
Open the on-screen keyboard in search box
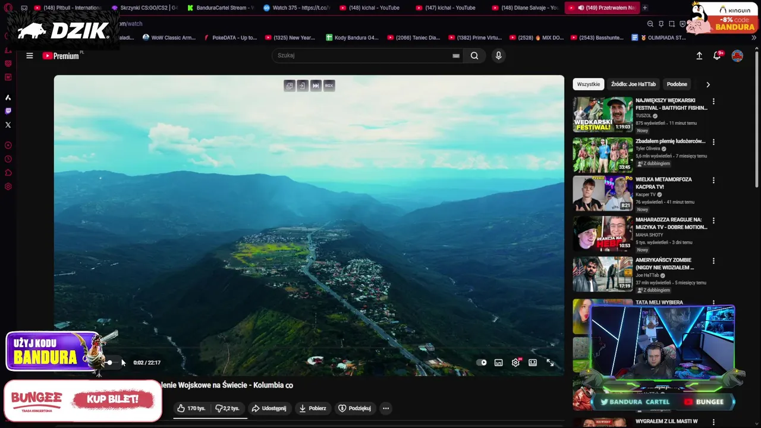click(456, 55)
